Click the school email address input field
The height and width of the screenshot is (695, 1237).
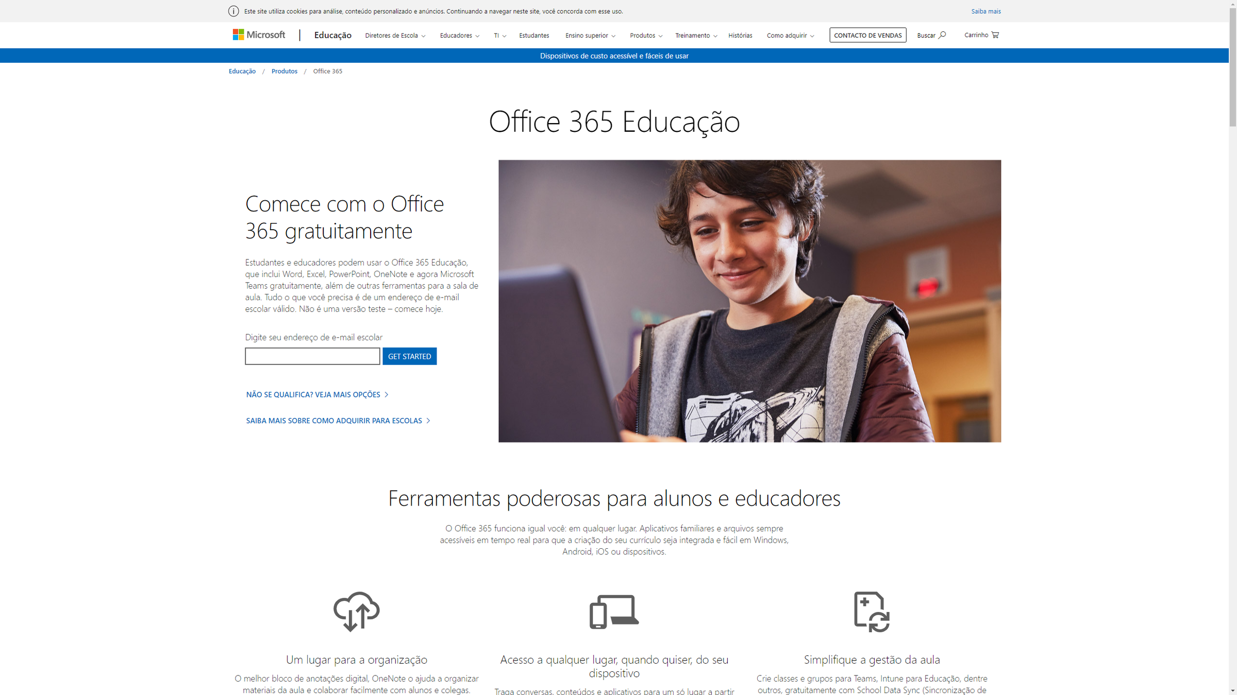point(312,356)
